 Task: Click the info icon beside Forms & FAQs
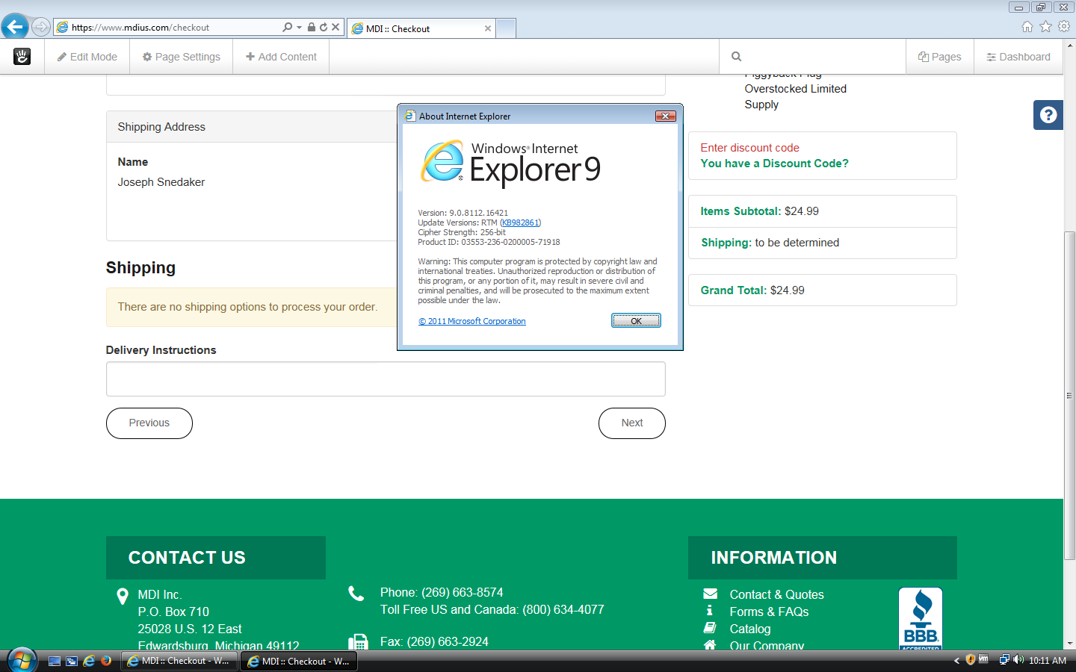pos(709,611)
